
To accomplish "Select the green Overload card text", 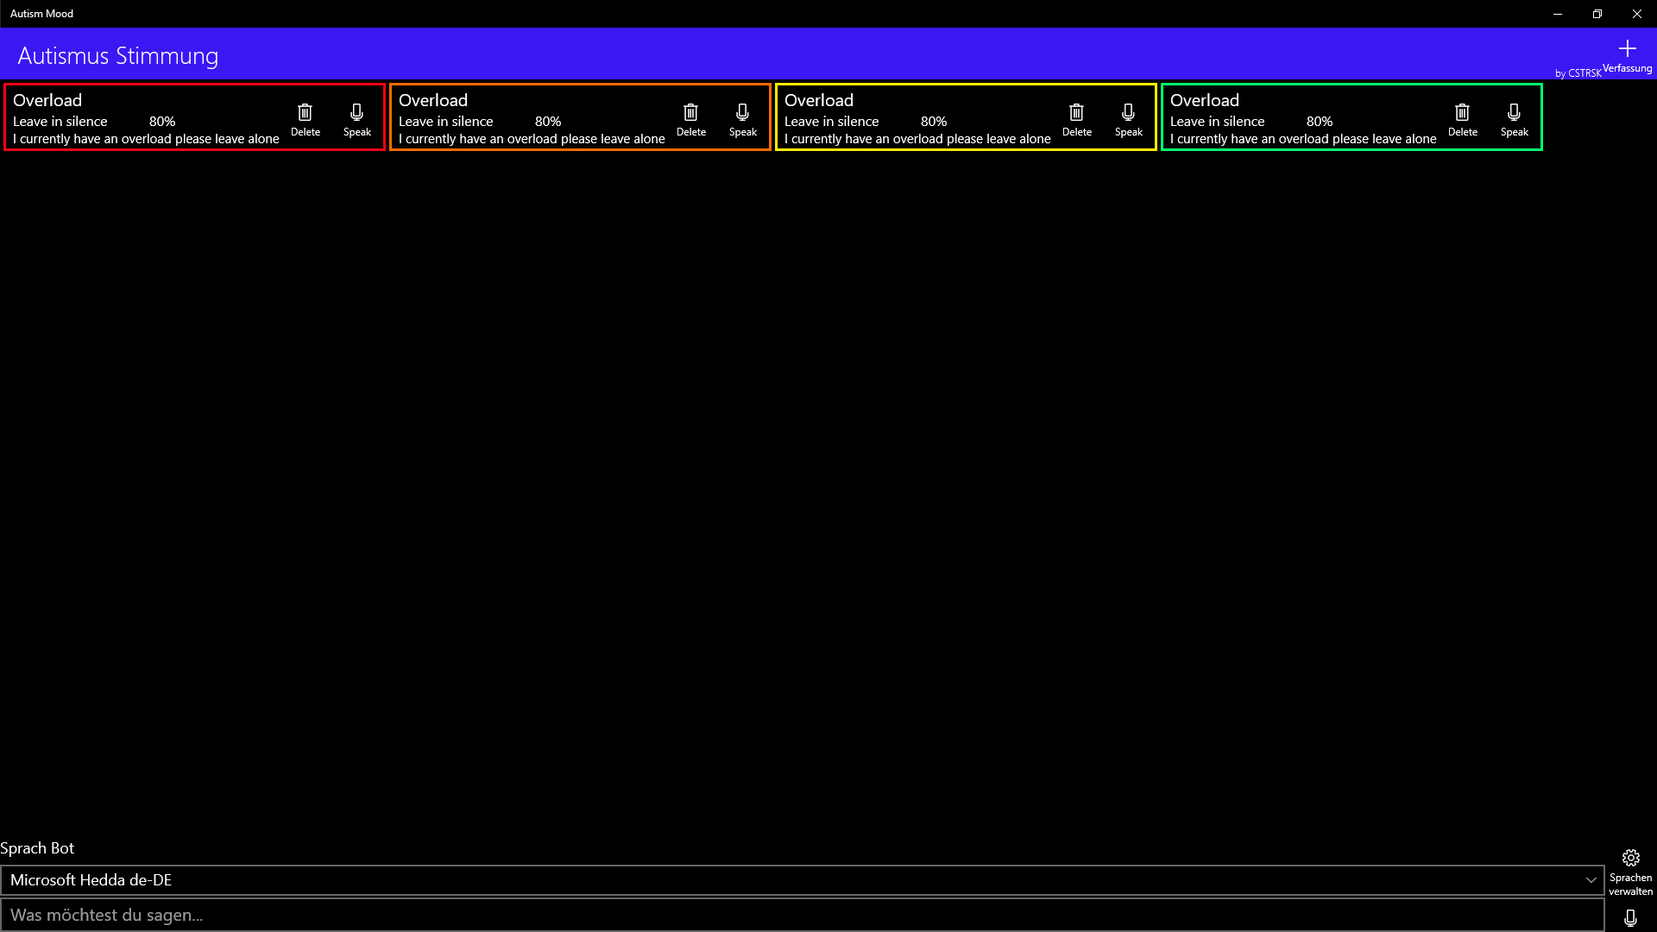I will point(1302,139).
